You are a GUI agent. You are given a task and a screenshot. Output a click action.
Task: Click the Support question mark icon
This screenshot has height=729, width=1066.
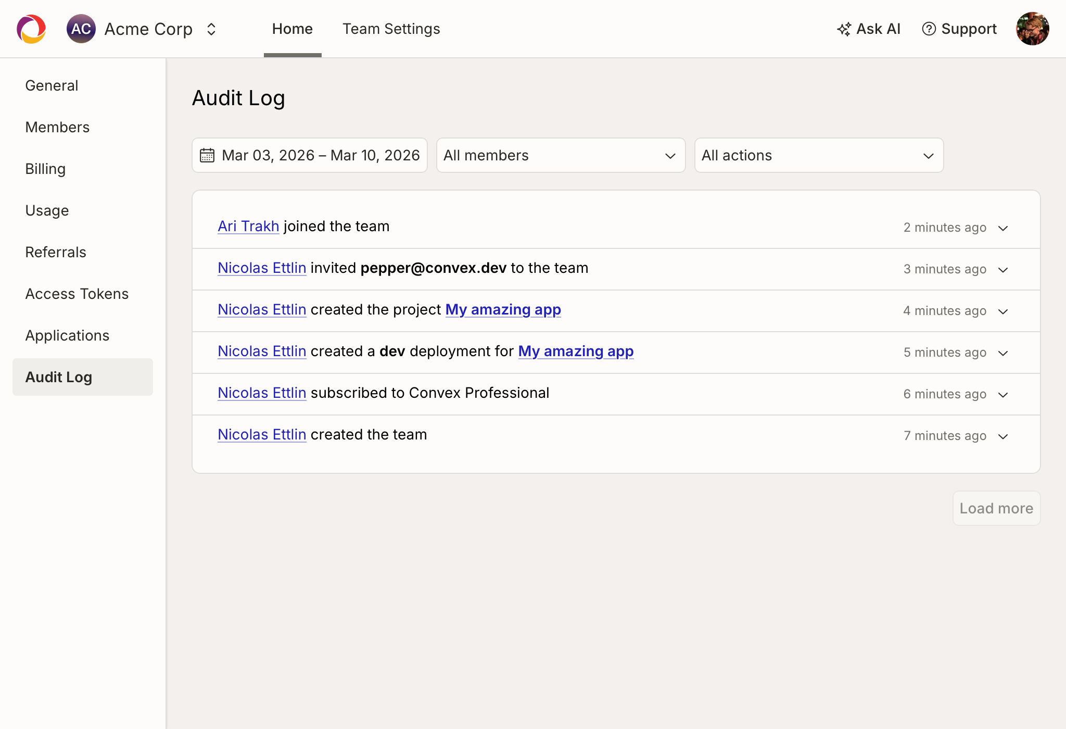point(929,29)
